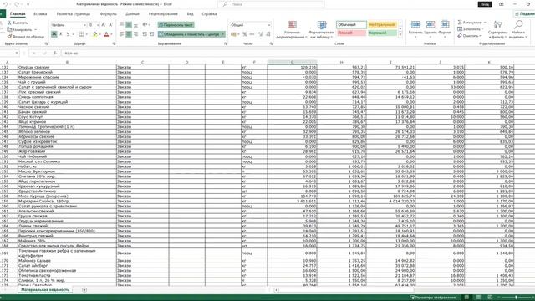Open the font size dropdown
Viewport: 535px width, 301px height.
pyautogui.click(x=98, y=25)
